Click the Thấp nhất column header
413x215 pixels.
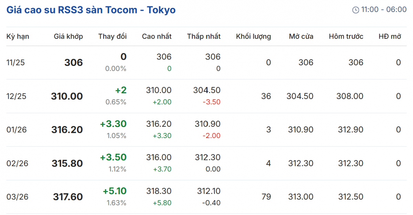click(204, 36)
